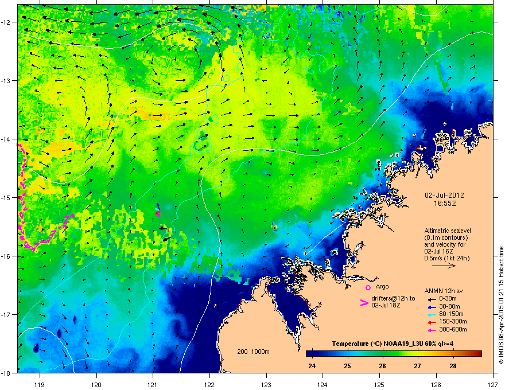
Task: Click the colorbar tick label 25
Action: [347, 366]
